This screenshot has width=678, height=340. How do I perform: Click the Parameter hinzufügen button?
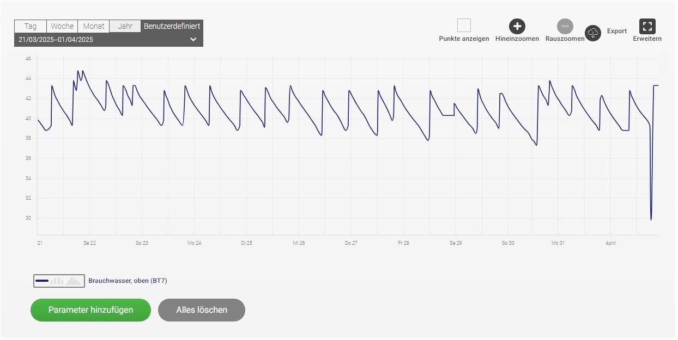90,310
